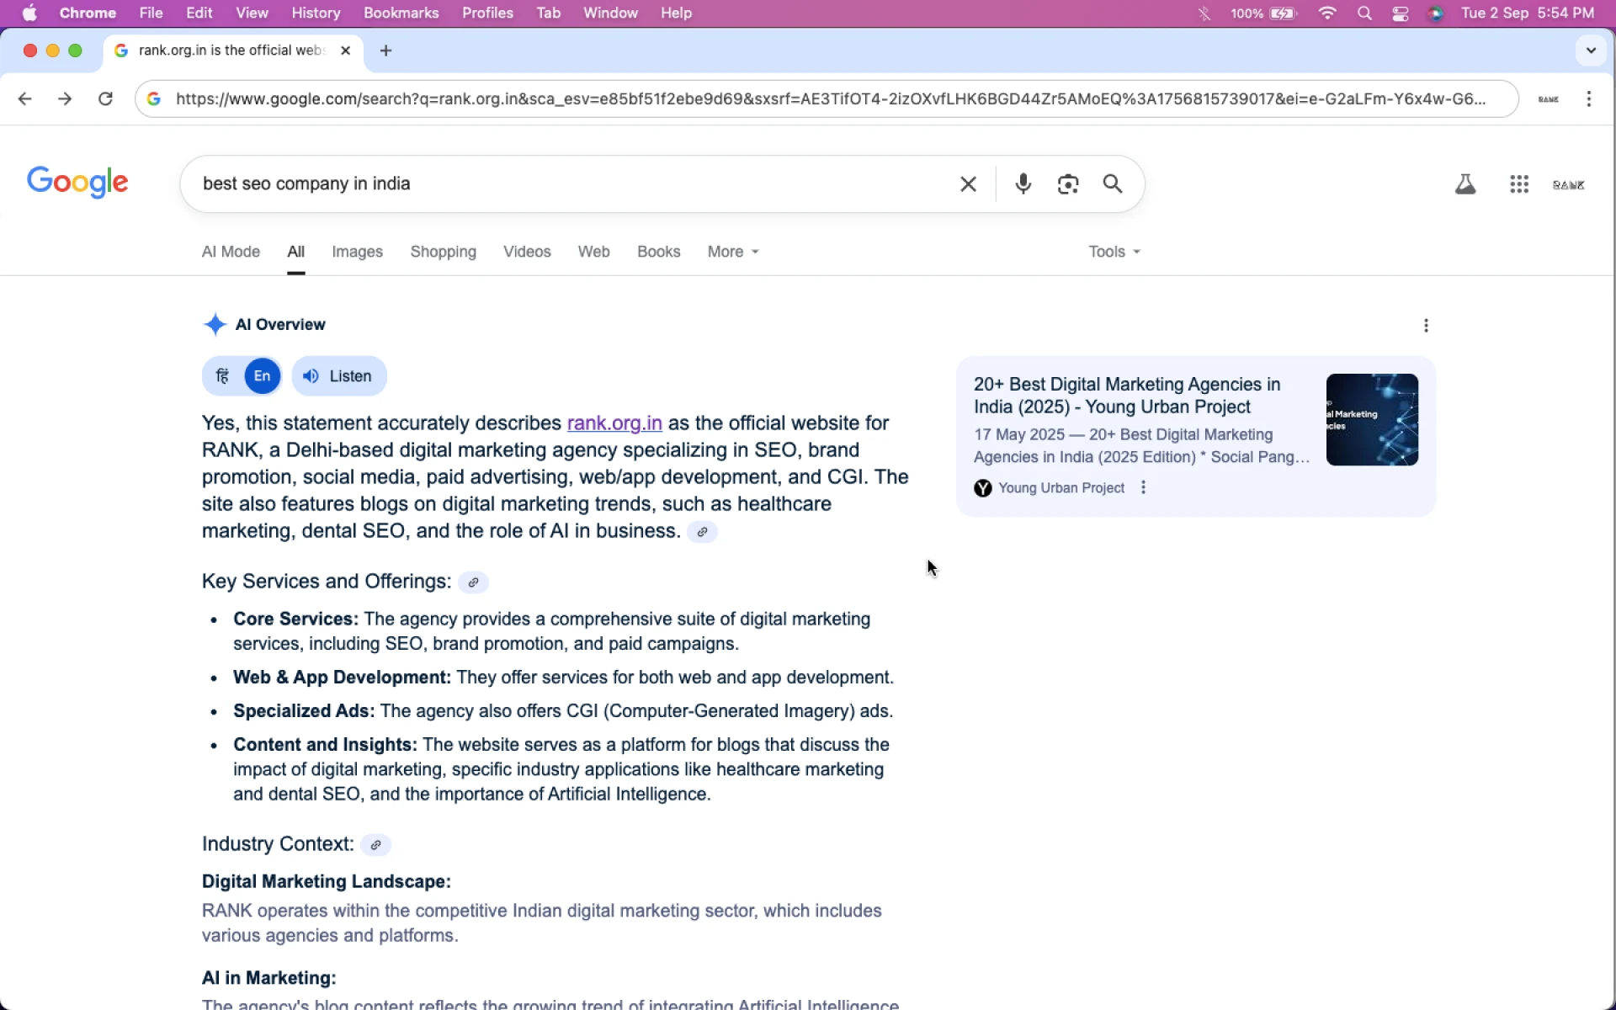Click the magnifier search submit icon
Screen dimensions: 1616x1010
click(x=1113, y=183)
